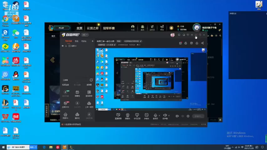
Task: Open the loot icon in League client
Action: (x=152, y=28)
